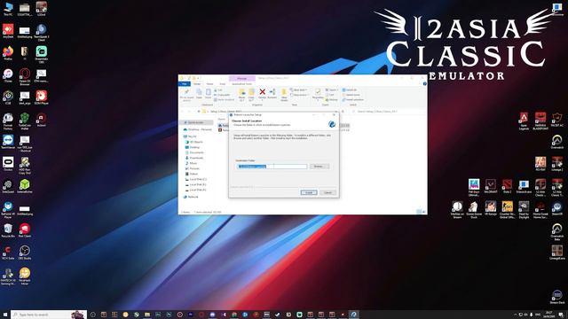Viewport: 568px width, 319px height.
Task: Select the FACEIT AC desktop icon
Action: pos(557,120)
